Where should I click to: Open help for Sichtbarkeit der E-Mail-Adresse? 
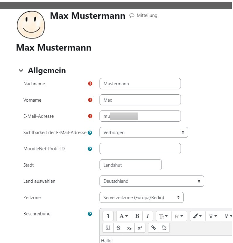point(90,132)
